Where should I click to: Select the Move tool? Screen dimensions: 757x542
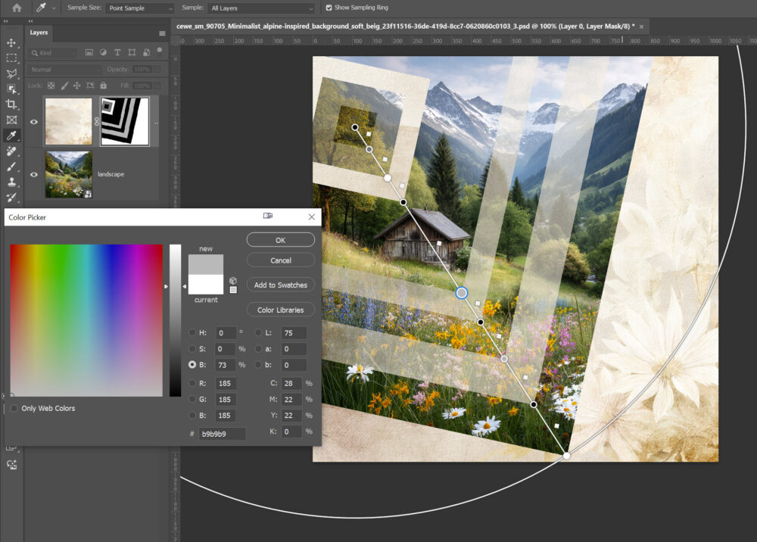tap(11, 42)
